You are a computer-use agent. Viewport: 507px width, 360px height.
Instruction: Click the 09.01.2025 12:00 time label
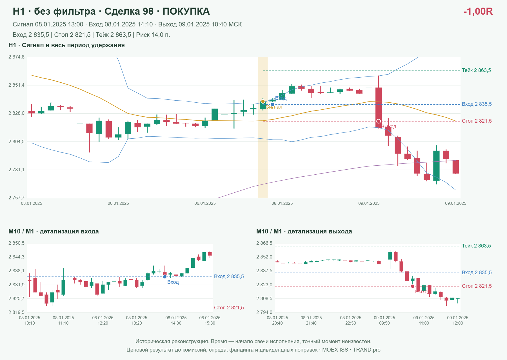pyautogui.click(x=458, y=320)
